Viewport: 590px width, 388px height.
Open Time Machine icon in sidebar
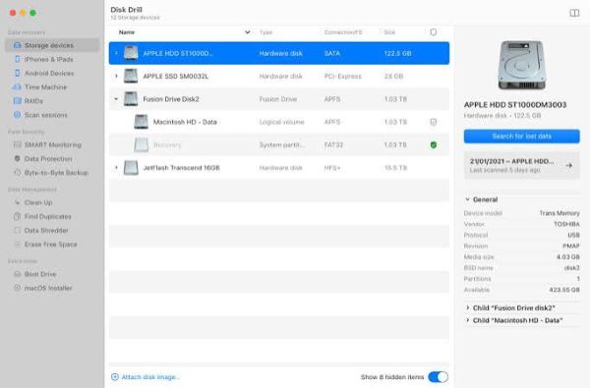pyautogui.click(x=18, y=86)
